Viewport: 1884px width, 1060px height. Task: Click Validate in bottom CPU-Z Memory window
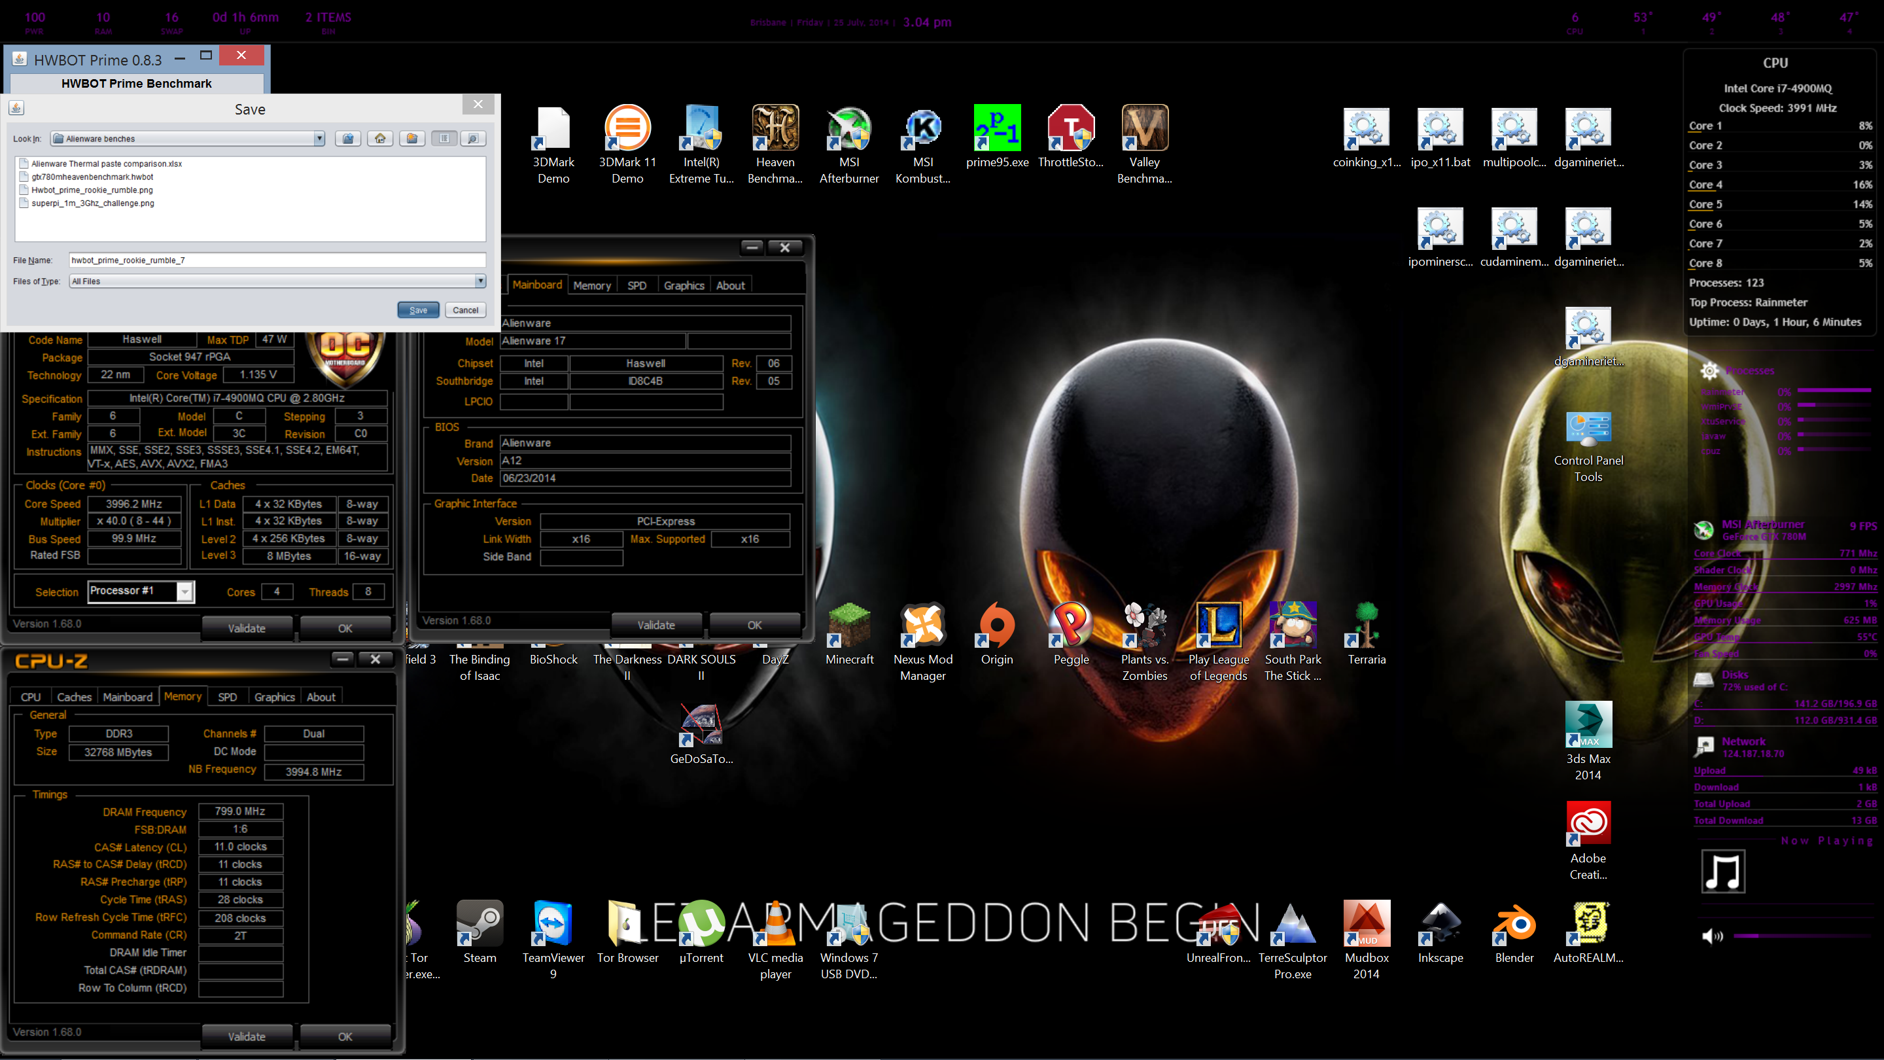247,1036
